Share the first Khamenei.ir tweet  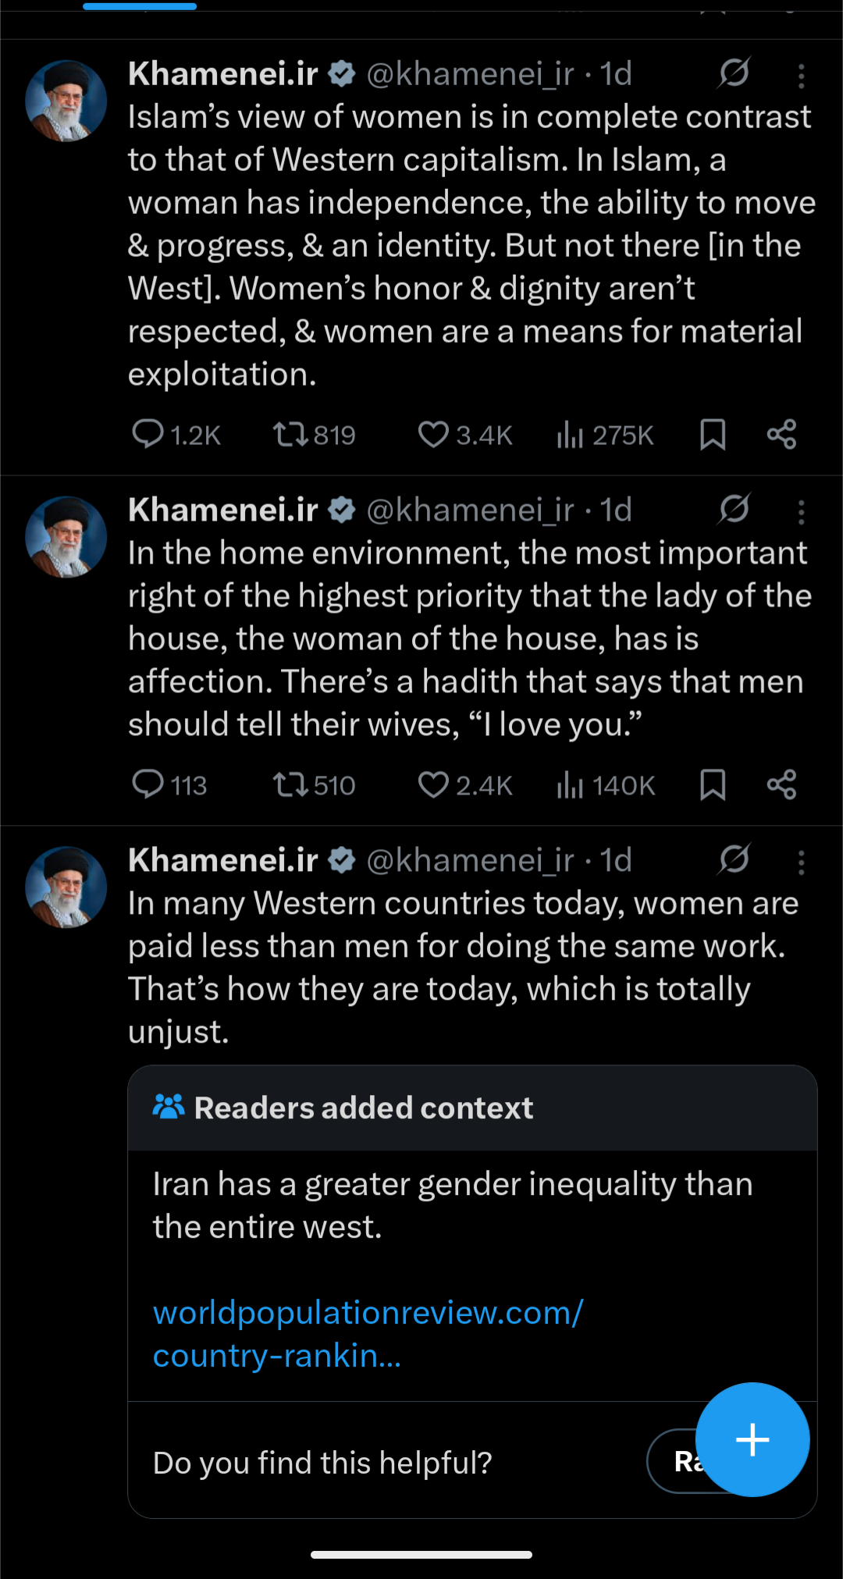pyautogui.click(x=781, y=434)
